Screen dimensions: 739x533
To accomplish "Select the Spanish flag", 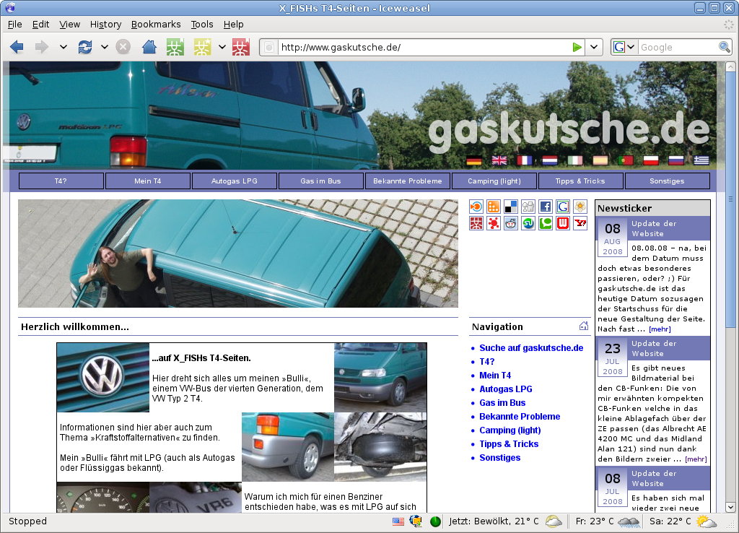I will coord(600,161).
